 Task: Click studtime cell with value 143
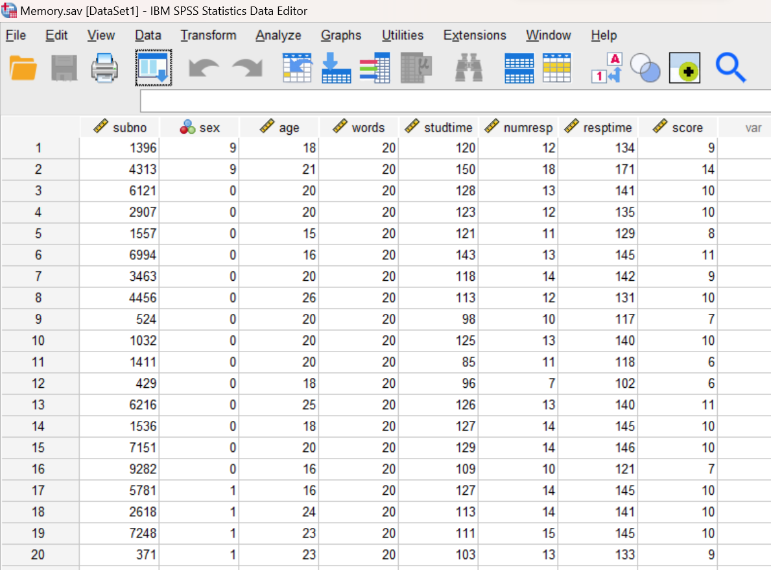(x=438, y=255)
